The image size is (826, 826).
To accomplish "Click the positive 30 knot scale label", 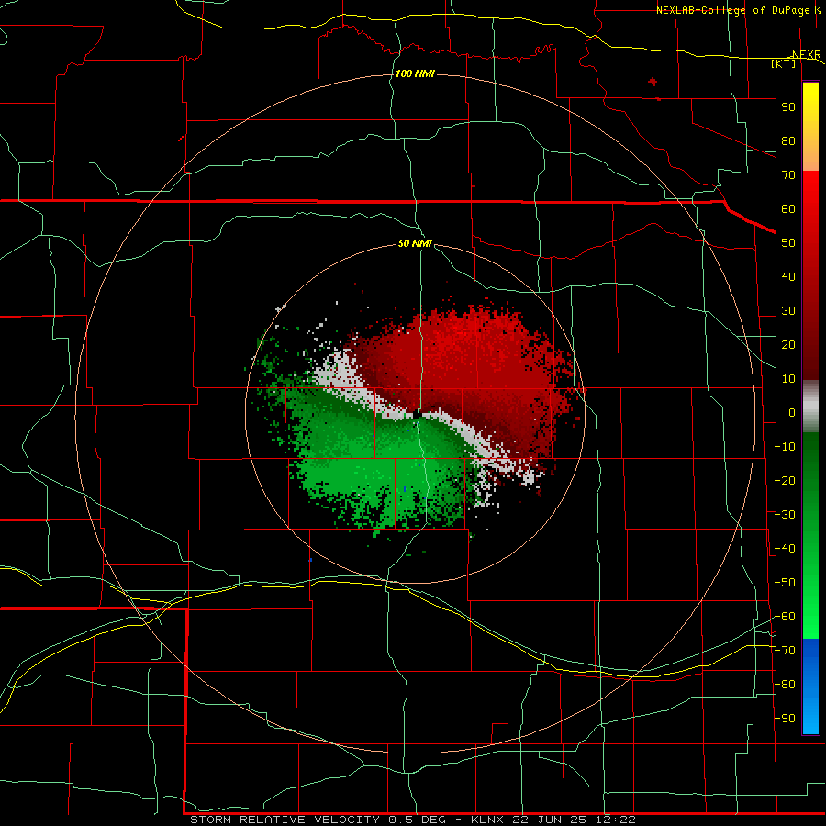I will click(x=788, y=311).
